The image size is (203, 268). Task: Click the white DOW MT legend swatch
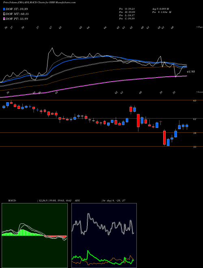pyautogui.click(x=4, y=14)
